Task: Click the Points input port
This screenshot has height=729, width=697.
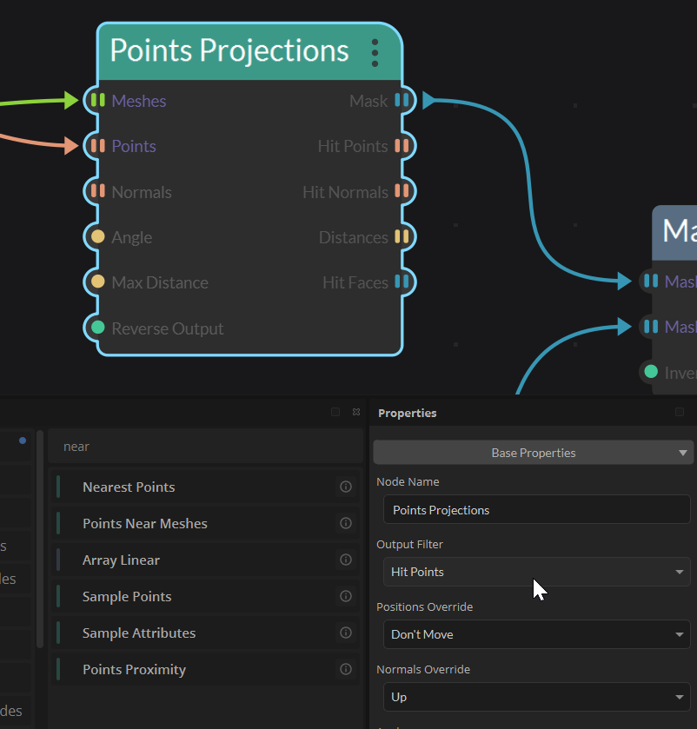Action: tap(97, 145)
